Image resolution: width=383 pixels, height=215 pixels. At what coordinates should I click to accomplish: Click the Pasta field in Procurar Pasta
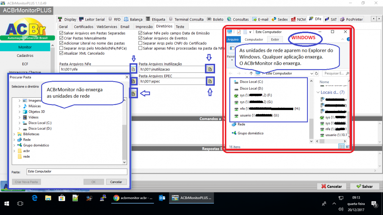pyautogui.click(x=77, y=172)
